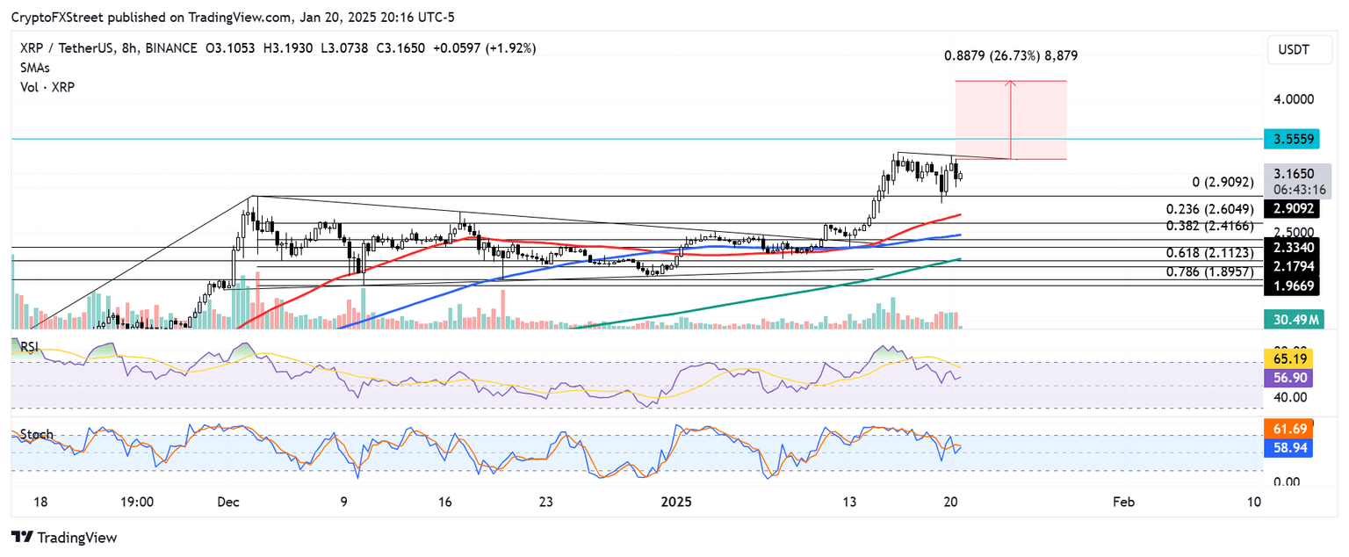
Task: Click the 0.236 (2.6049) Fibonacci label
Action: pos(1208,209)
